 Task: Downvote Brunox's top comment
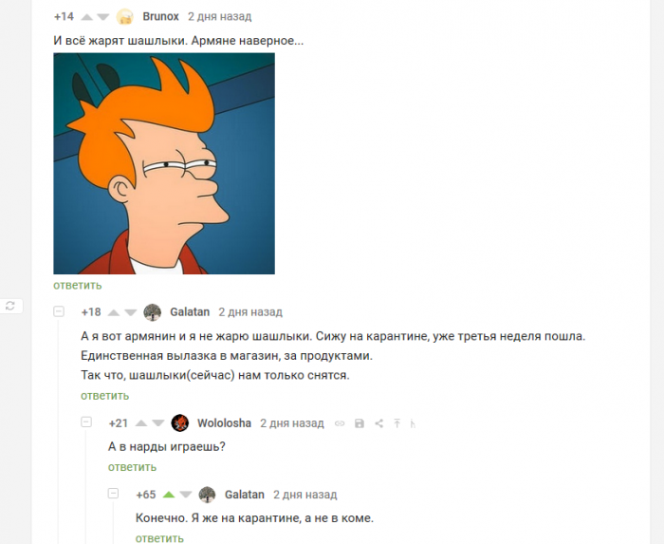click(x=102, y=17)
